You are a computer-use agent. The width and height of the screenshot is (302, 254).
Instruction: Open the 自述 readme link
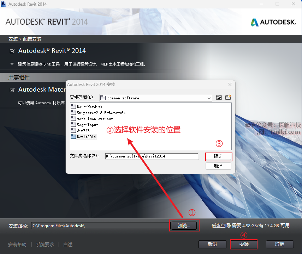pyautogui.click(x=68, y=244)
